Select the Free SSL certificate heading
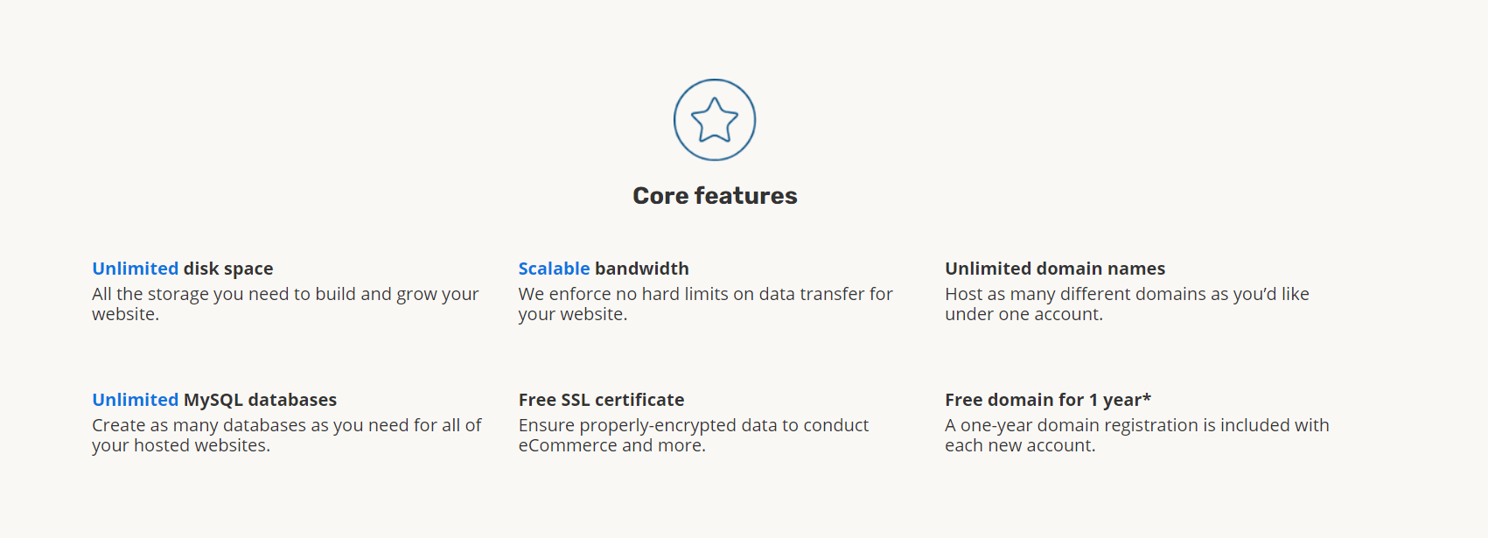This screenshot has height=538, width=1488. pyautogui.click(x=601, y=400)
